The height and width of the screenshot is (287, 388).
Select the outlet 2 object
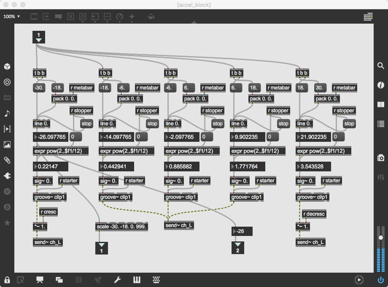tap(237, 248)
